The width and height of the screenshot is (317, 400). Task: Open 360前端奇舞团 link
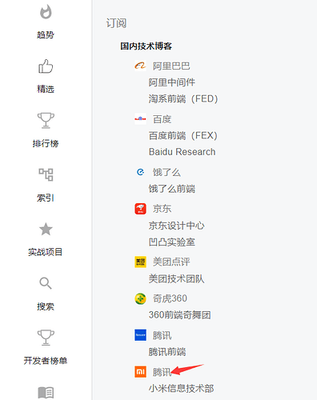(x=180, y=315)
